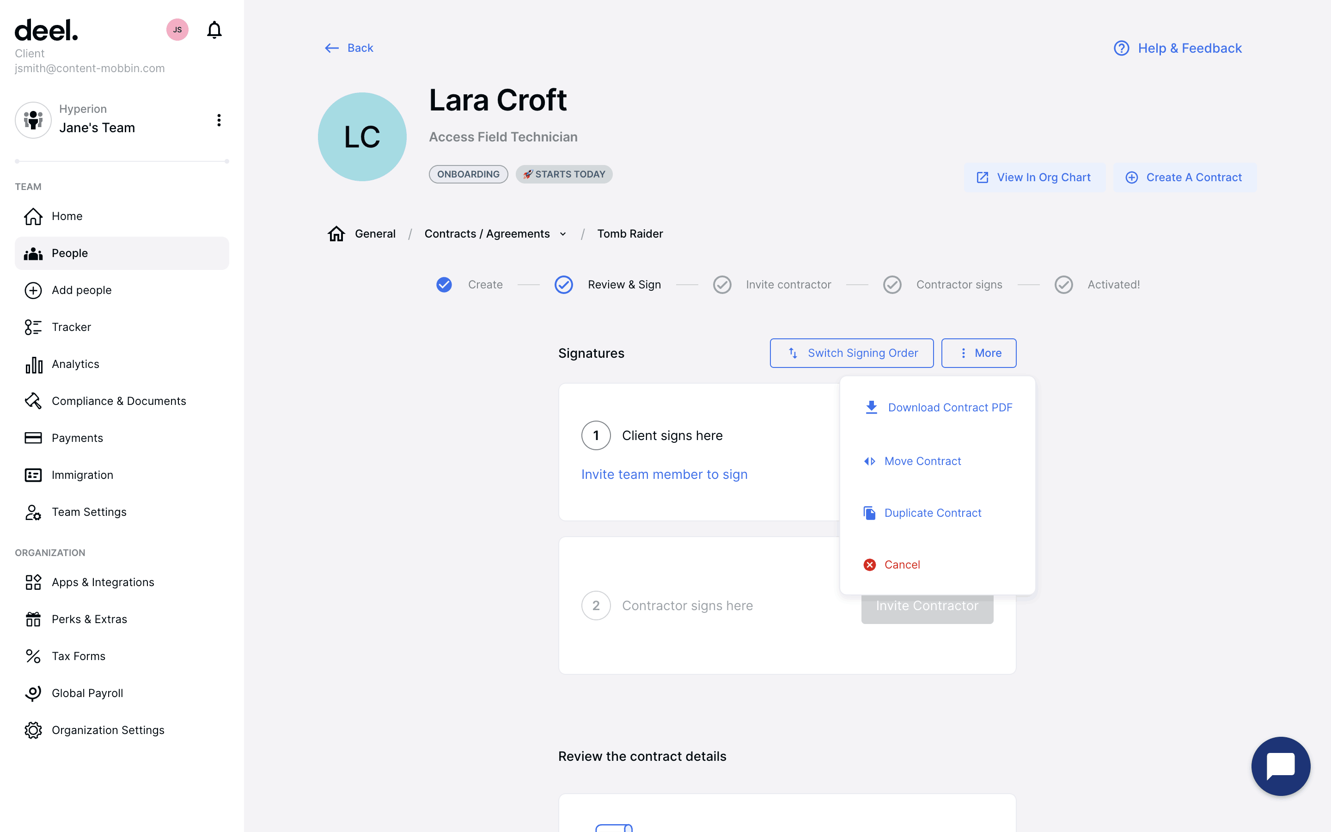The image size is (1331, 832).
Task: Open Jane's Team three-dot menu
Action: pos(219,120)
